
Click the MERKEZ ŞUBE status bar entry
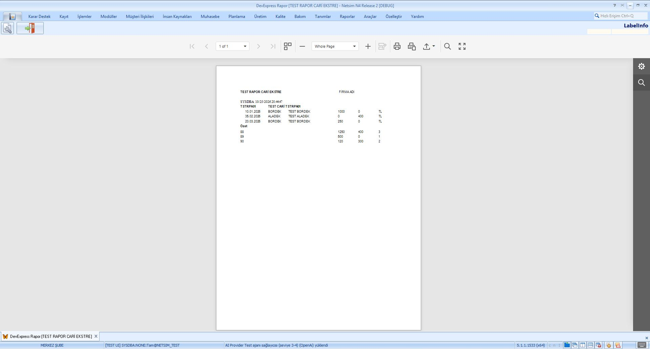(x=52, y=345)
